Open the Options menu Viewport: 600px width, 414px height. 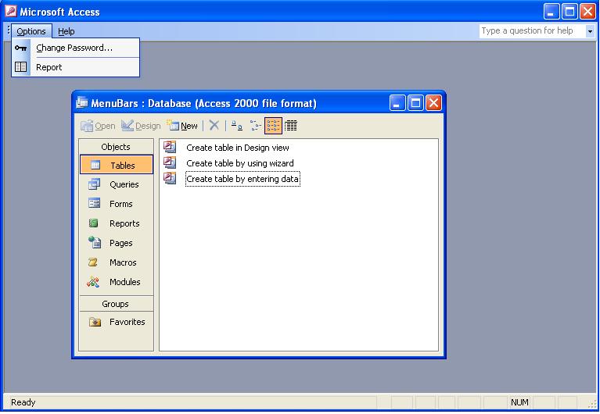[31, 31]
